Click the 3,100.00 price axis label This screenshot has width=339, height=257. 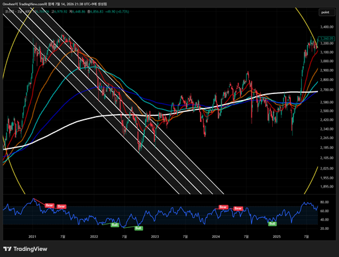click(326, 52)
